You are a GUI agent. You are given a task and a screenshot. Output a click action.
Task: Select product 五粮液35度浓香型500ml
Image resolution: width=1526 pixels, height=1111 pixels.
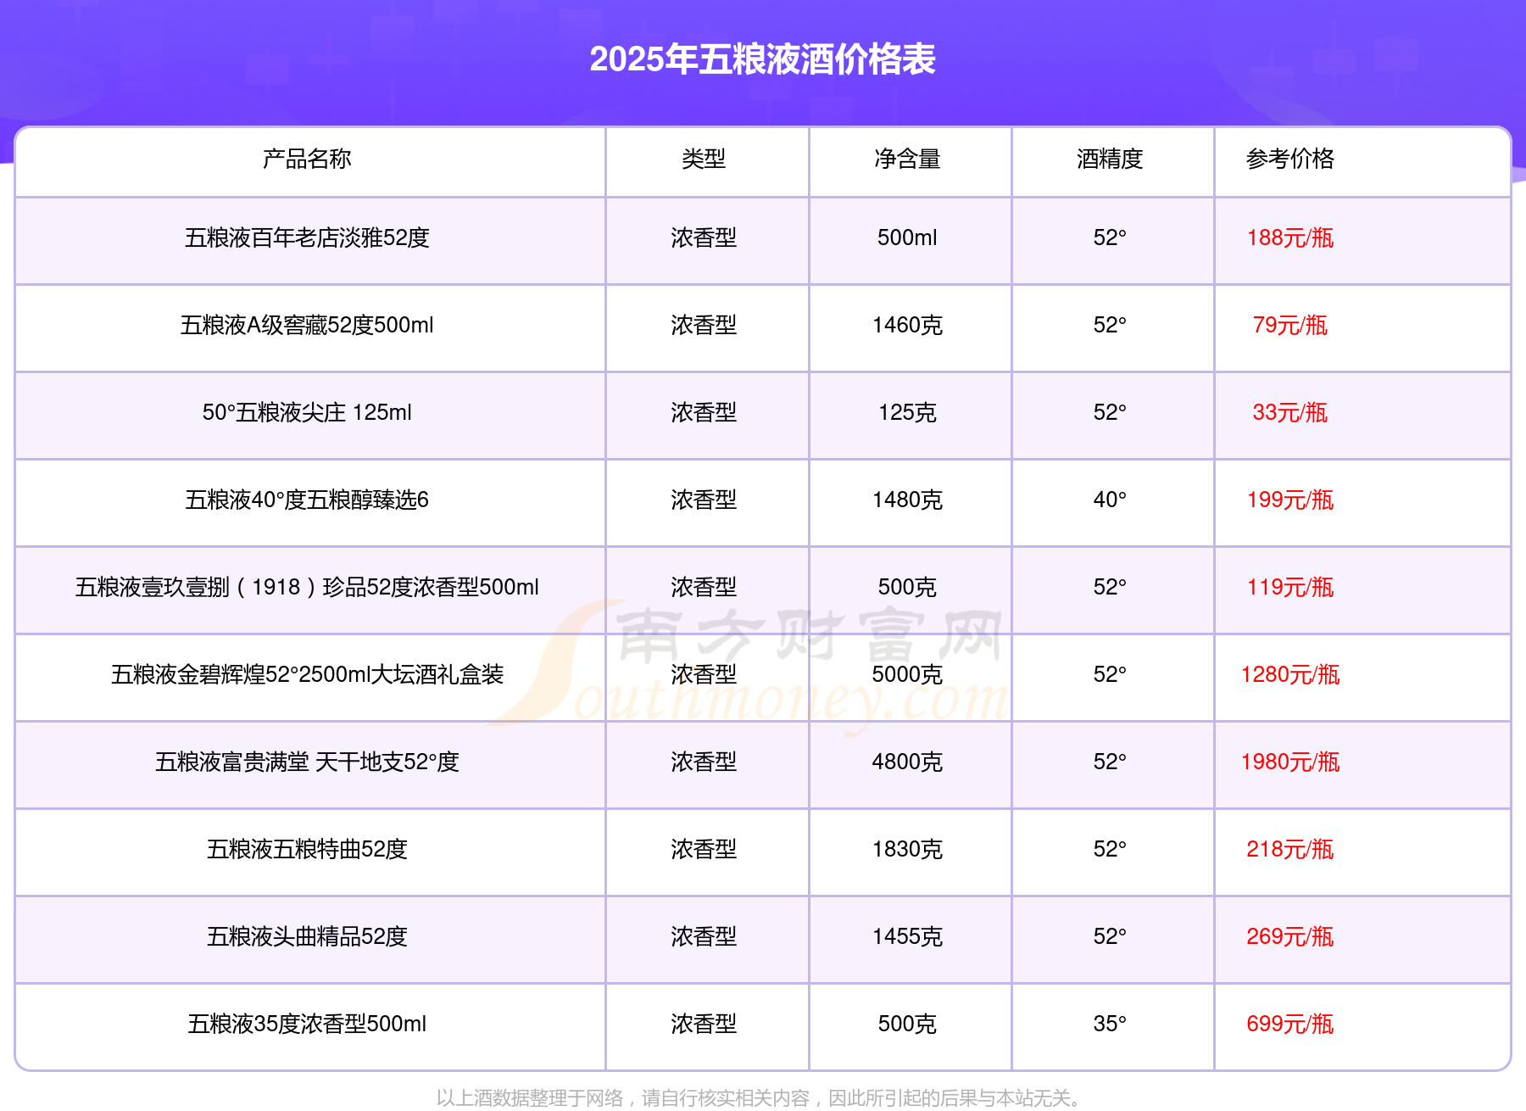pos(307,1024)
